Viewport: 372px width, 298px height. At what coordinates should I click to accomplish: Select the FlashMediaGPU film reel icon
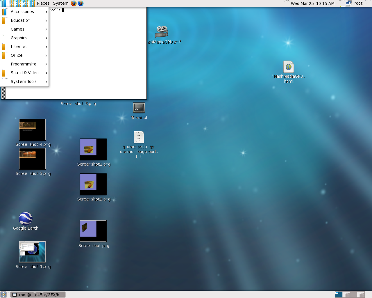162,32
